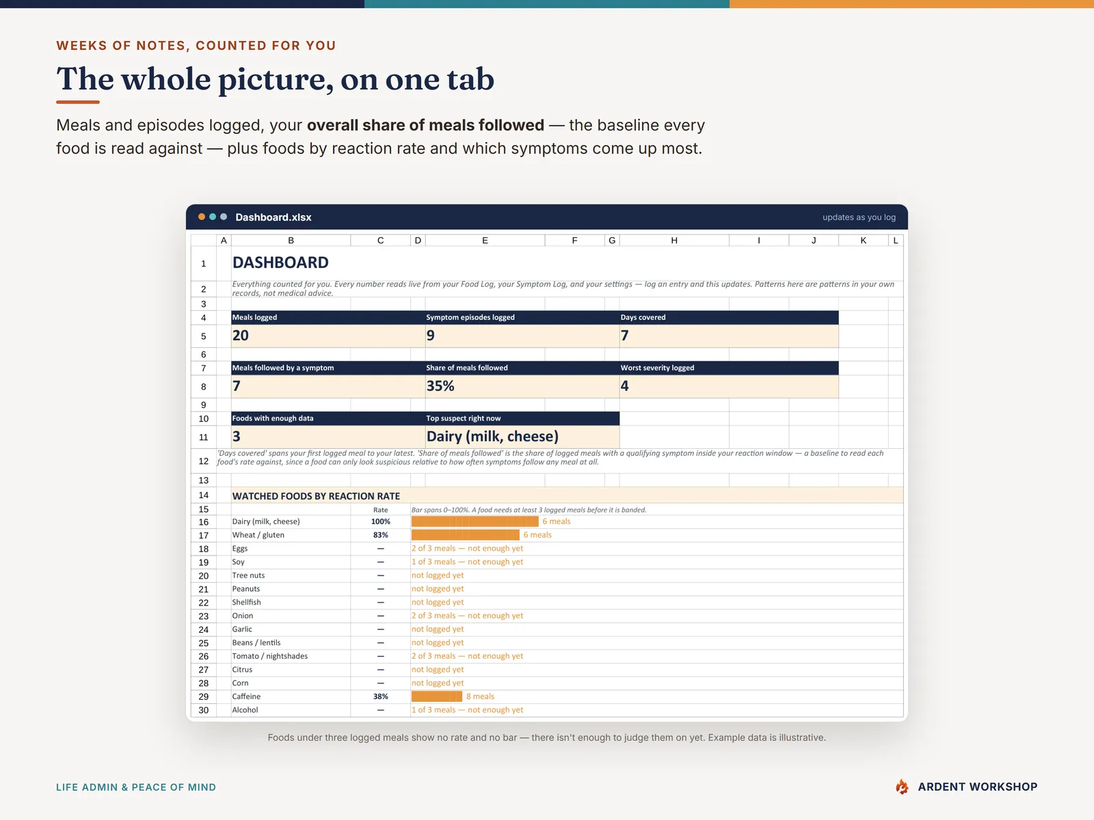Image resolution: width=1094 pixels, height=820 pixels.
Task: Click the Foods with enough data header
Action: point(328,419)
